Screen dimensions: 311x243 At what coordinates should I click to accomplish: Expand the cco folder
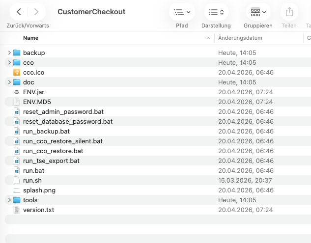coord(9,63)
